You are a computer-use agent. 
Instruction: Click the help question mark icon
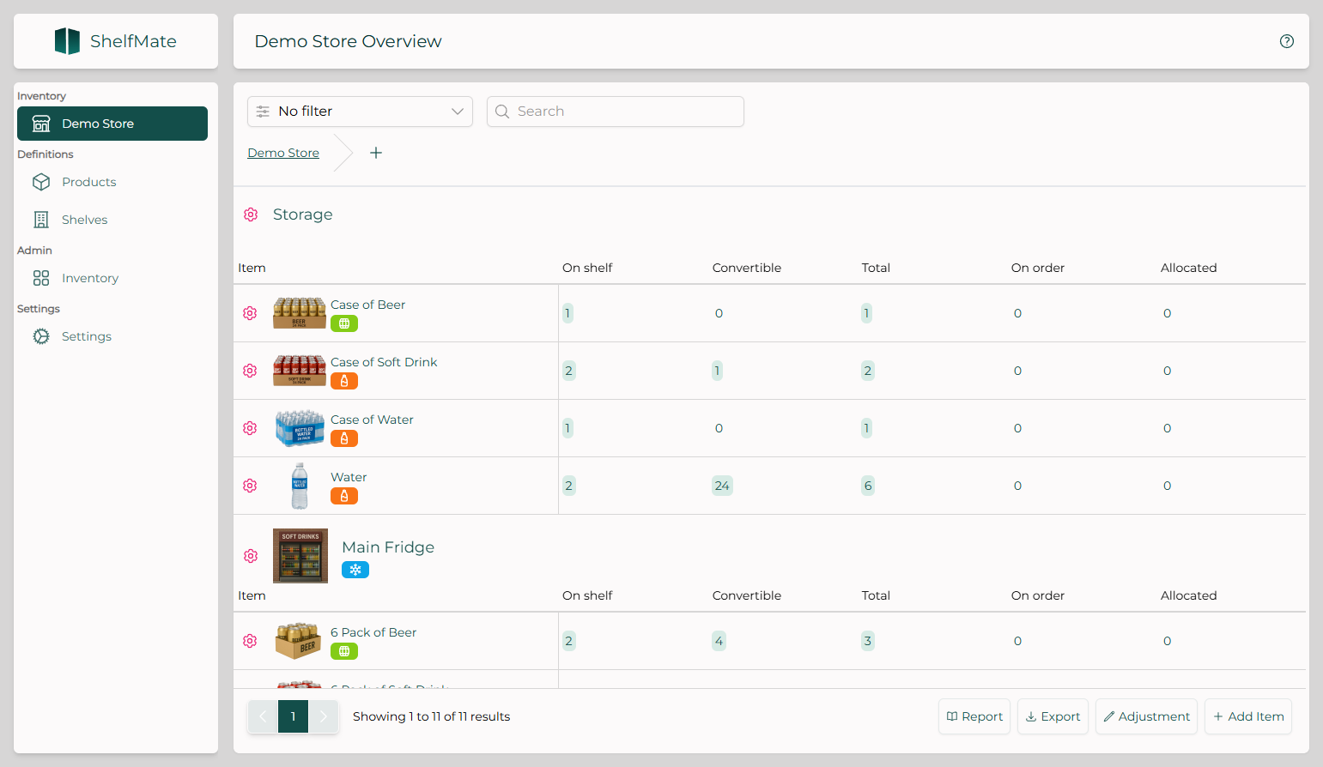click(1286, 41)
